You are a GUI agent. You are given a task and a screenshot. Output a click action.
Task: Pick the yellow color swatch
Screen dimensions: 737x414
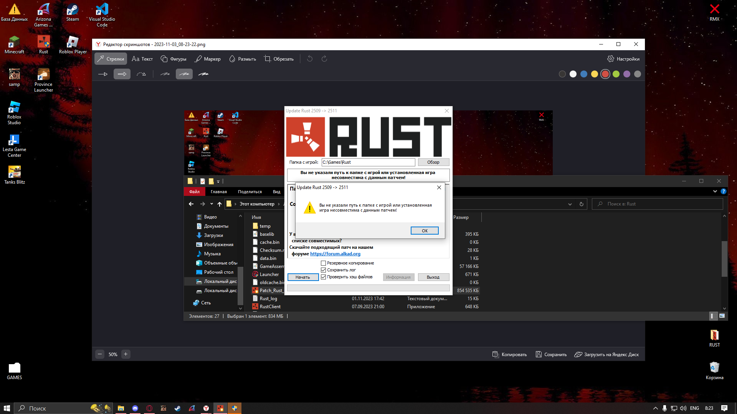coord(594,74)
